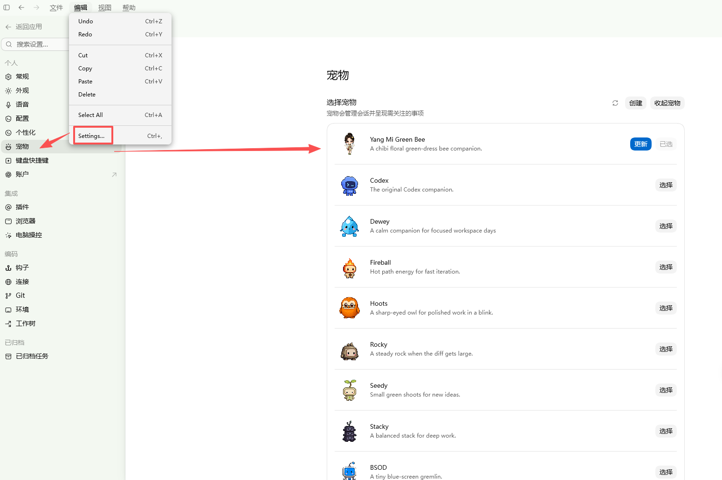The height and width of the screenshot is (480, 722).
Task: Choose Undo from the edit menu
Action: pos(120,21)
